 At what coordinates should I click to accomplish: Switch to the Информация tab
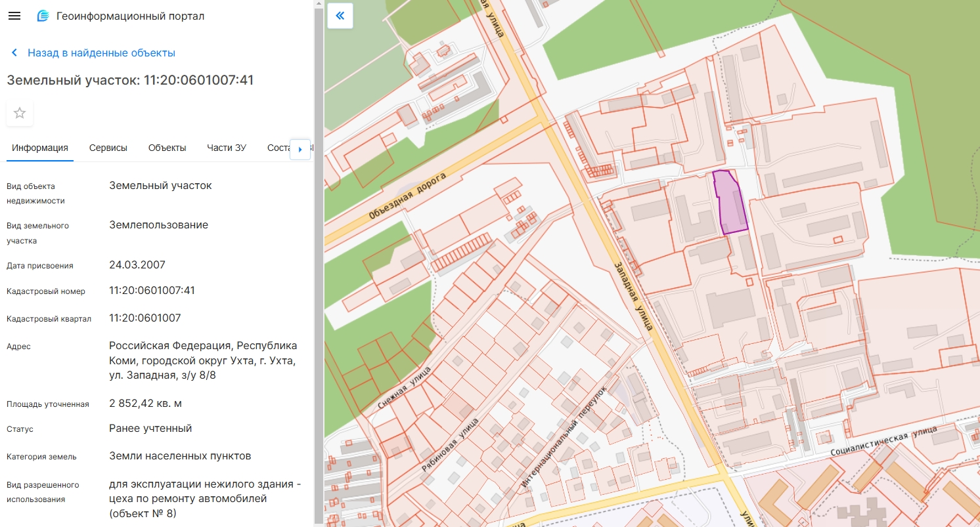[40, 148]
